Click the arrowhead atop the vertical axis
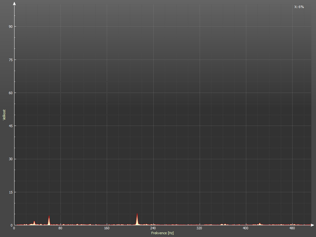Screen dimensions: 316x237 (14, 4)
